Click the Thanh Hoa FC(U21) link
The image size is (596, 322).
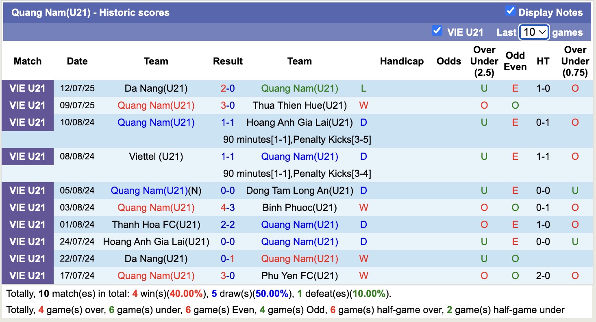pyautogui.click(x=156, y=224)
